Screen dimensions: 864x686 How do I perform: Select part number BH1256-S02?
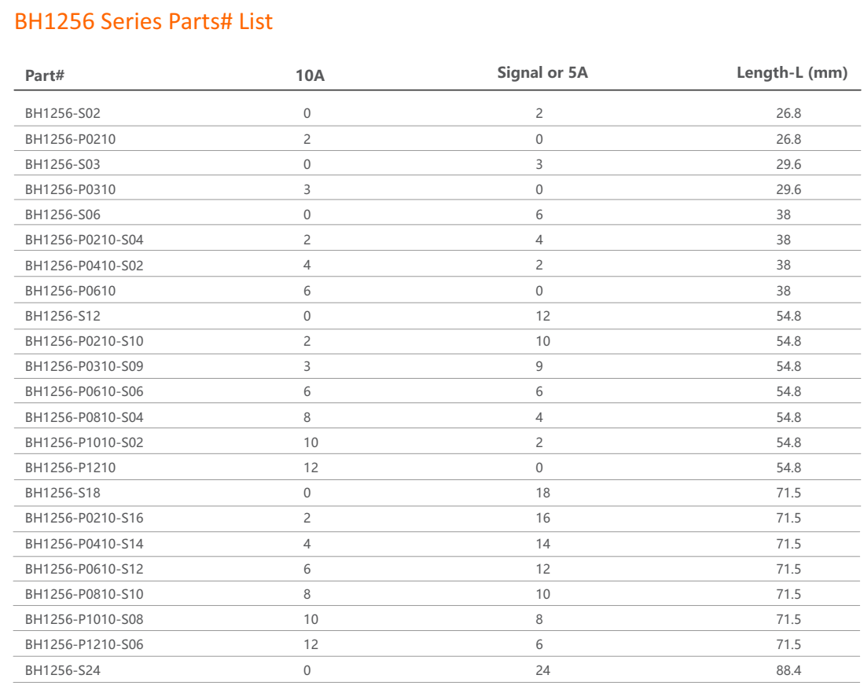(63, 113)
